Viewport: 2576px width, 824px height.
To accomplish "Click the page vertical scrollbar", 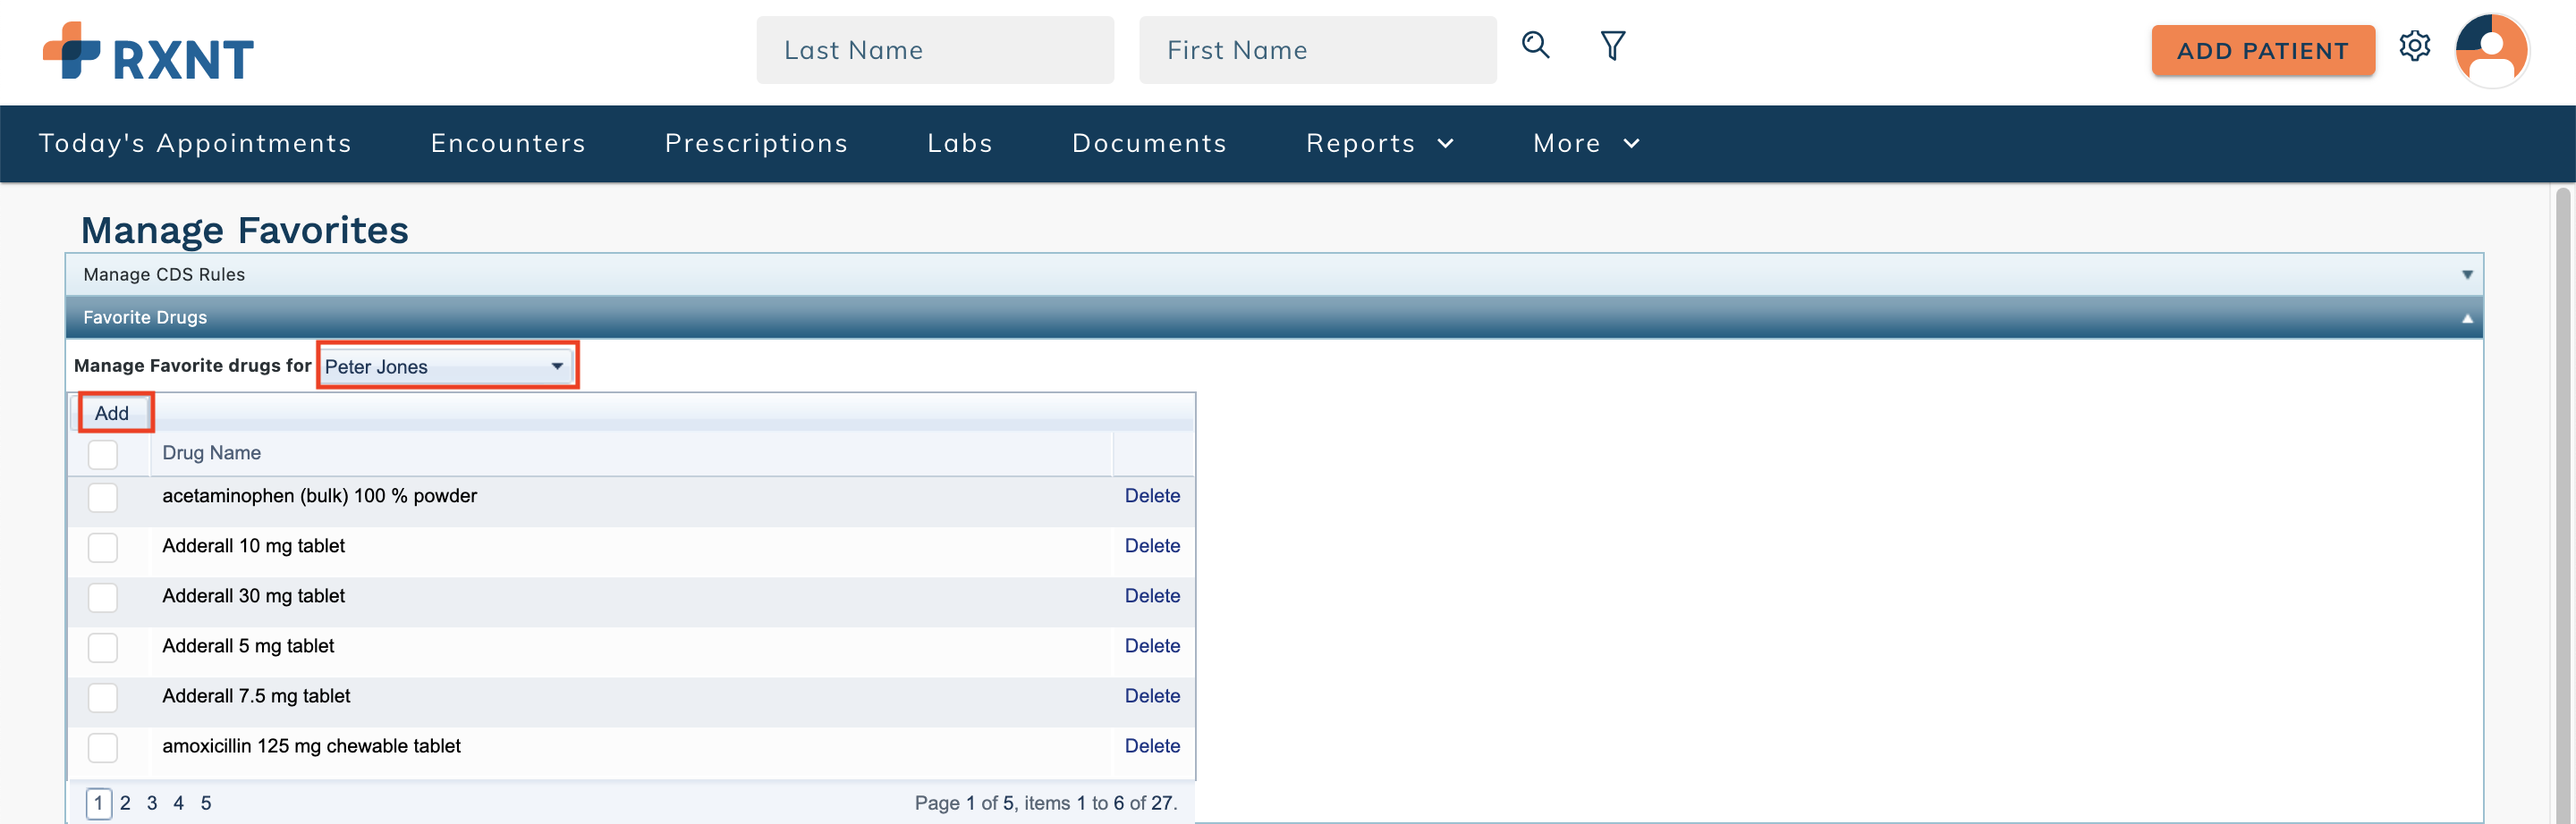I will [2564, 503].
